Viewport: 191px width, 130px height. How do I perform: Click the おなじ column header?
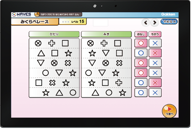click(x=141, y=34)
